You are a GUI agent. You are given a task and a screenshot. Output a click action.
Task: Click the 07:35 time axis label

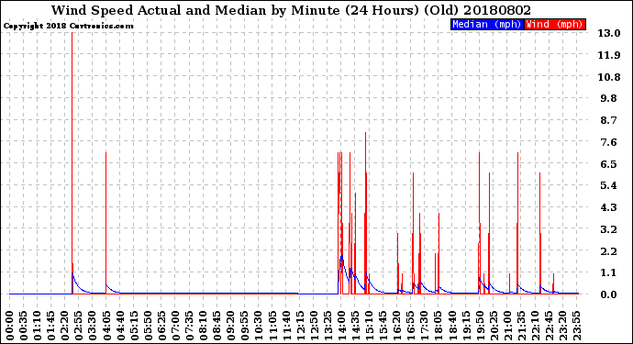pos(190,326)
